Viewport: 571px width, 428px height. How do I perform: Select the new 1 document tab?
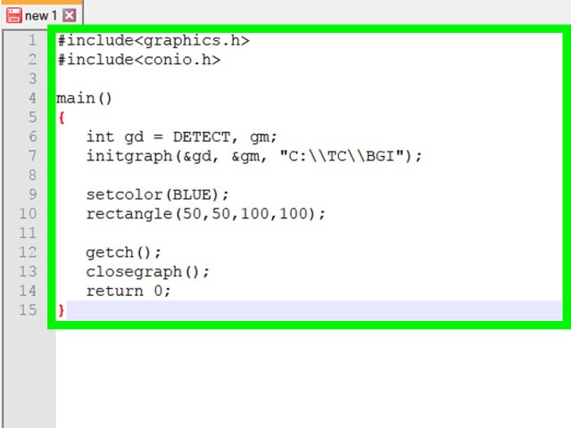41,15
